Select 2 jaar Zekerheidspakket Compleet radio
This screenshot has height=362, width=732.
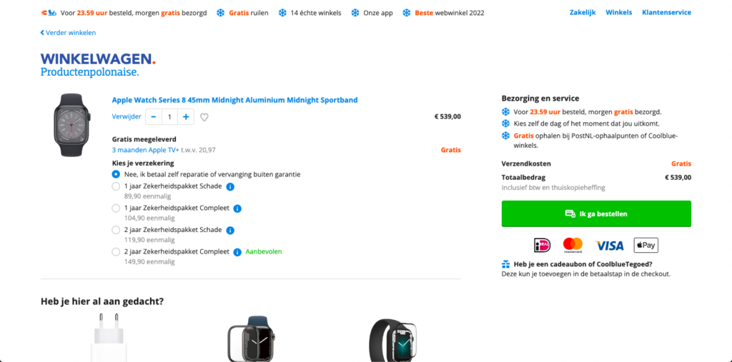[116, 252]
